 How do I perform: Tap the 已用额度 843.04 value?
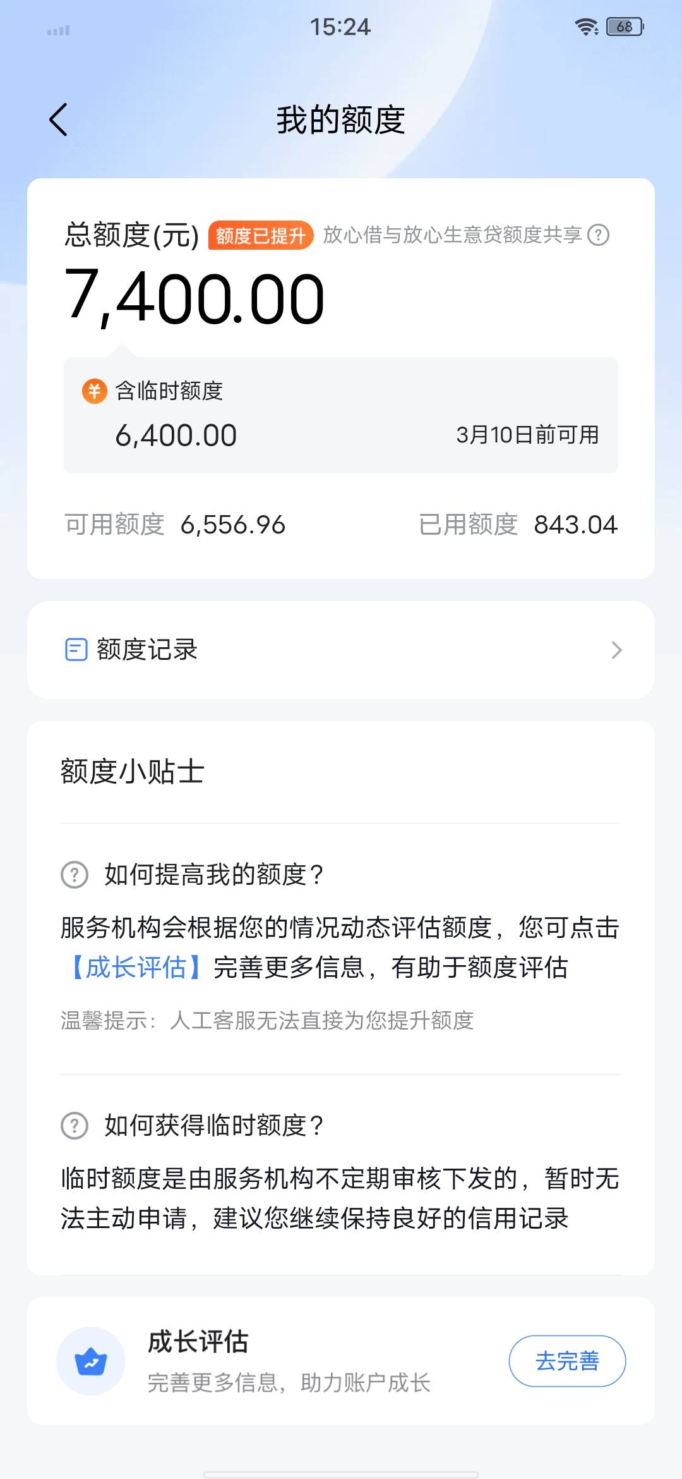click(575, 525)
